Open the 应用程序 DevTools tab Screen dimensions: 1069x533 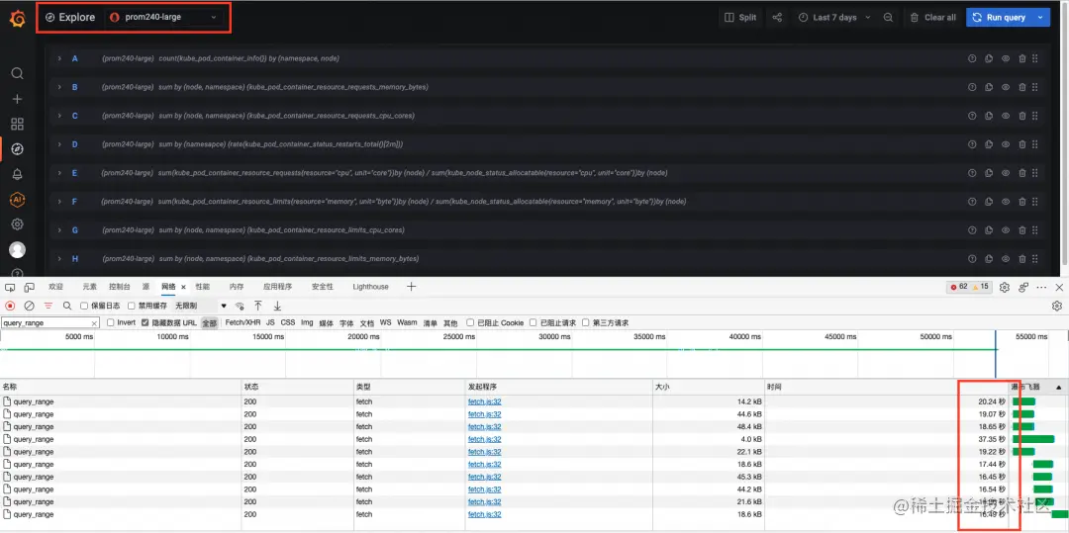click(x=277, y=287)
